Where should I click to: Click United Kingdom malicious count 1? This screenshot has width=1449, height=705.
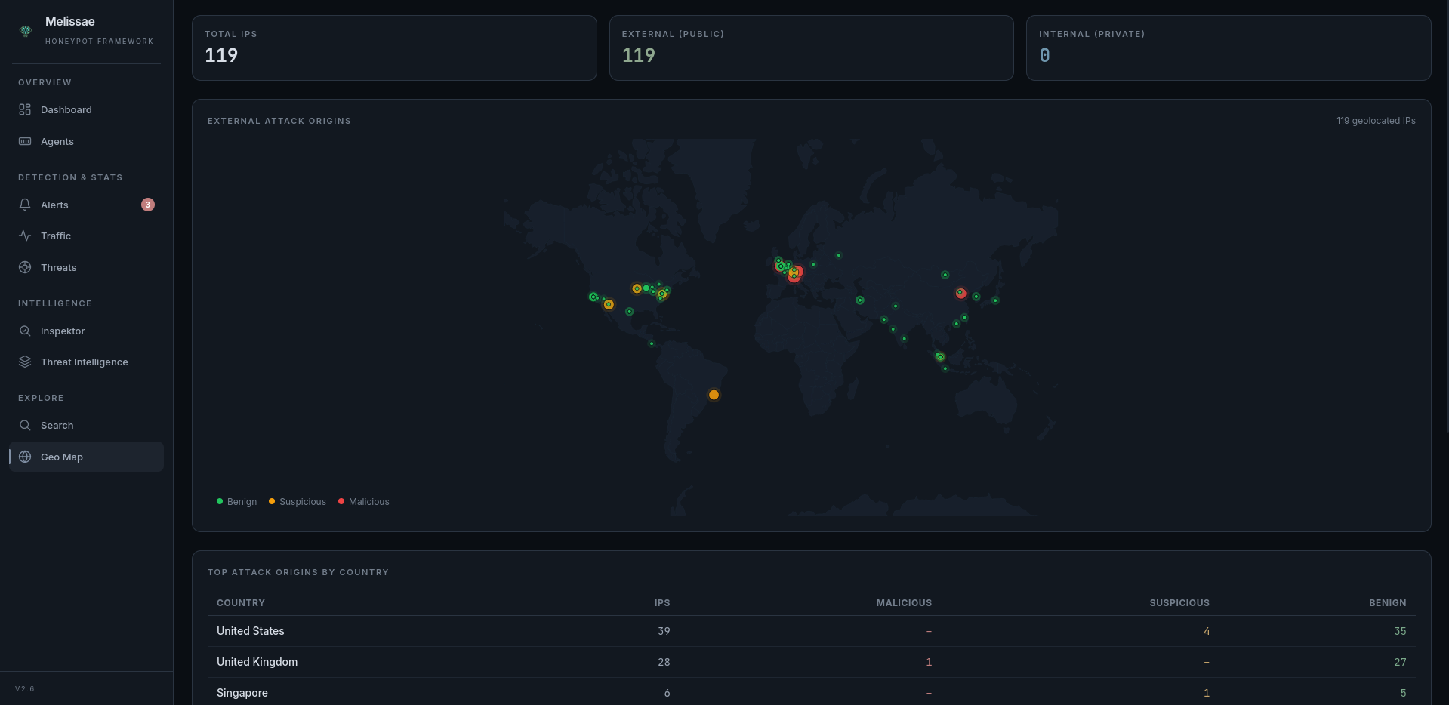tap(929, 662)
